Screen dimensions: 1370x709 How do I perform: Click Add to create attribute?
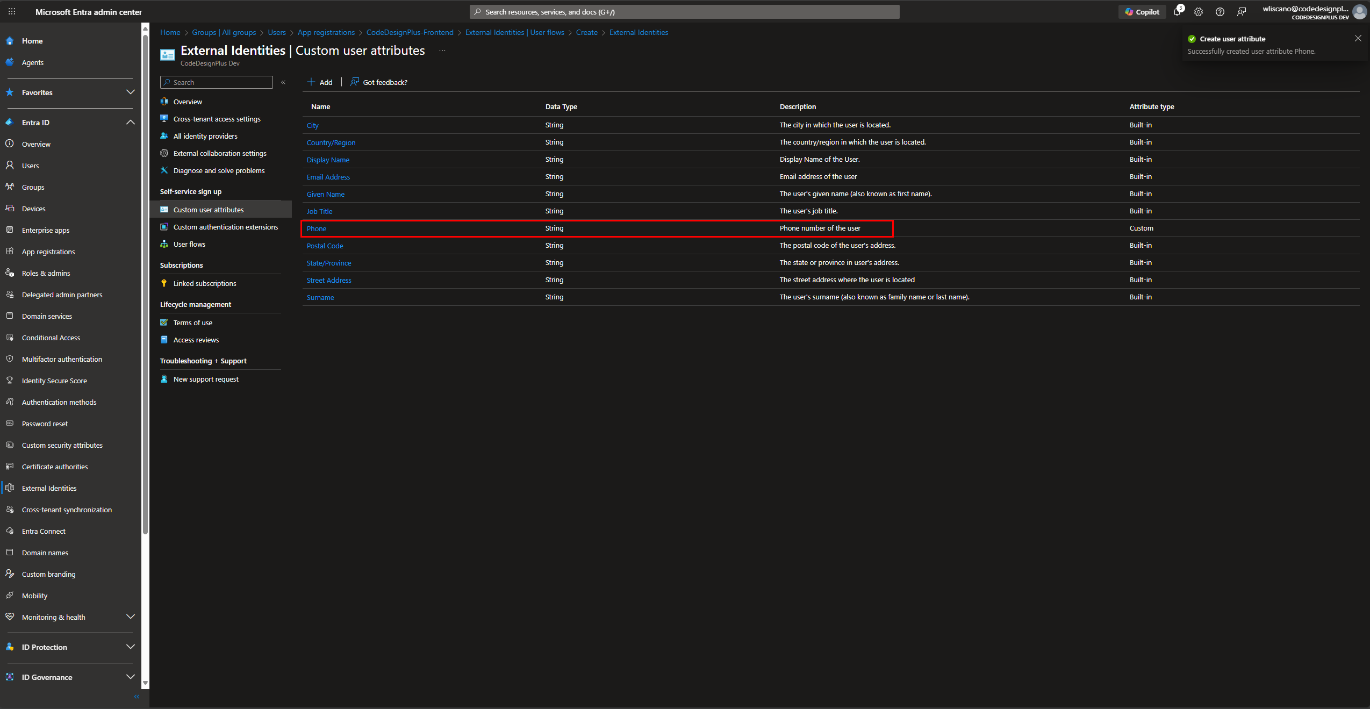coord(320,82)
